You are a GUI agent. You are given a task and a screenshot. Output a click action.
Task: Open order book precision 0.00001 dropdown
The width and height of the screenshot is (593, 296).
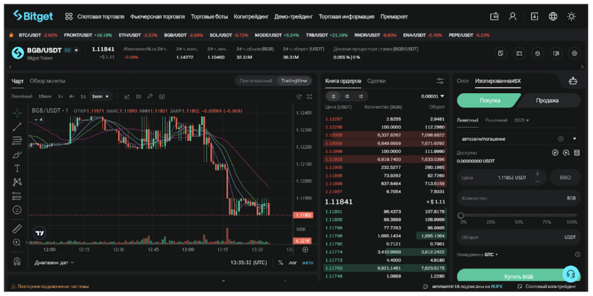(x=433, y=97)
